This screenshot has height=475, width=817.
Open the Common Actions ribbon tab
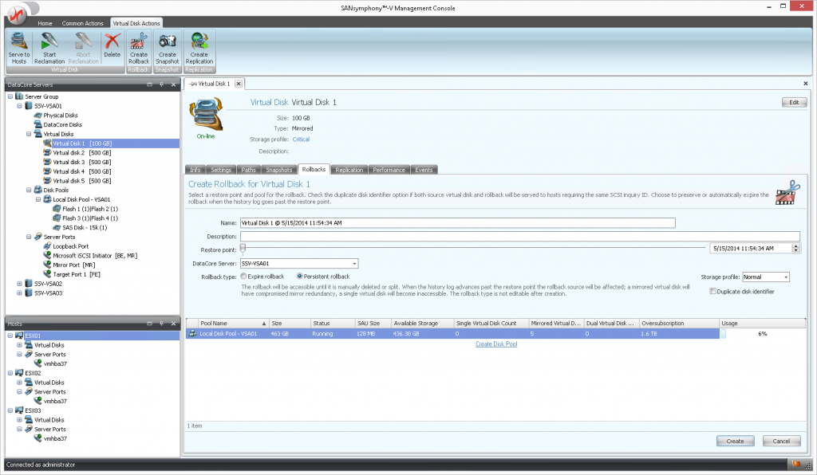click(x=84, y=23)
